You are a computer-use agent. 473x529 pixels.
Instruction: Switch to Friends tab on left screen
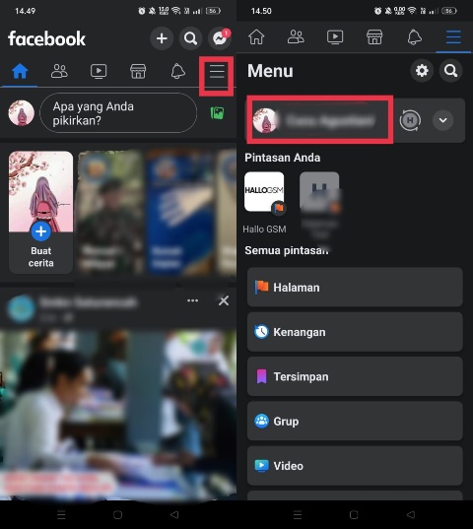[x=59, y=71]
